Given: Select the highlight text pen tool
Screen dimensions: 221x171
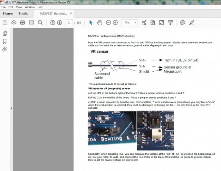Looking at the screenshot, I should pyautogui.click(x=192, y=22).
